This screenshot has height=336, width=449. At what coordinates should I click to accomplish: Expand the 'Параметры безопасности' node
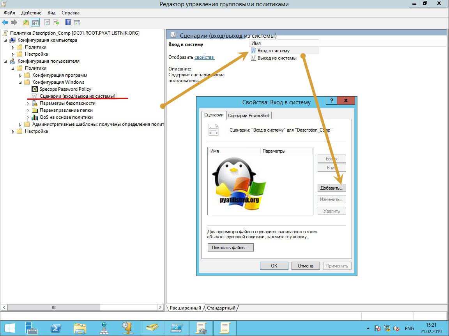click(28, 104)
